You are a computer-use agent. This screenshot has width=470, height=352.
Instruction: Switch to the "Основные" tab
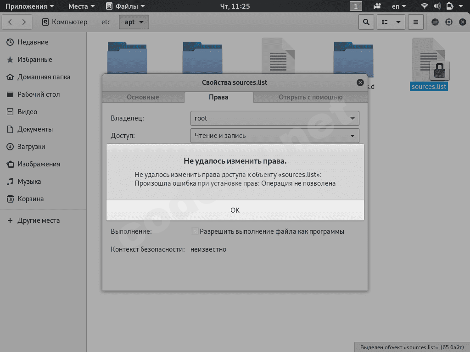tap(143, 97)
